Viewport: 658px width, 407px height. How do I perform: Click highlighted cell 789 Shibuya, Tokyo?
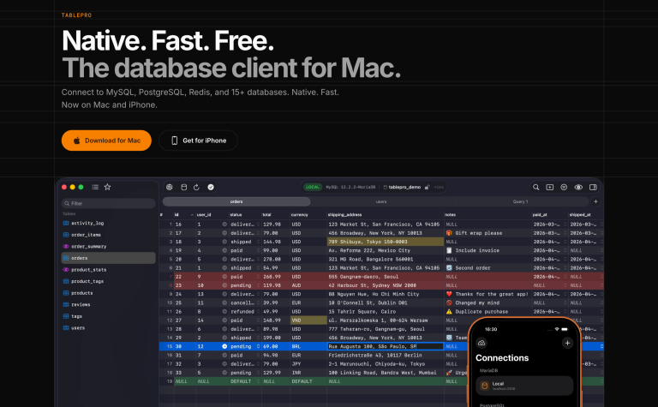tap(386, 242)
